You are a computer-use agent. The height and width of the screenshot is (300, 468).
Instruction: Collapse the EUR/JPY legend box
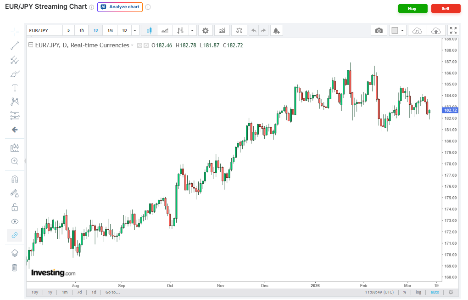tap(31, 45)
